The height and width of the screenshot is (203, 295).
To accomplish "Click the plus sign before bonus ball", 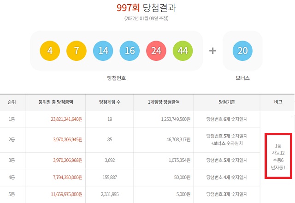I will coord(212,51).
